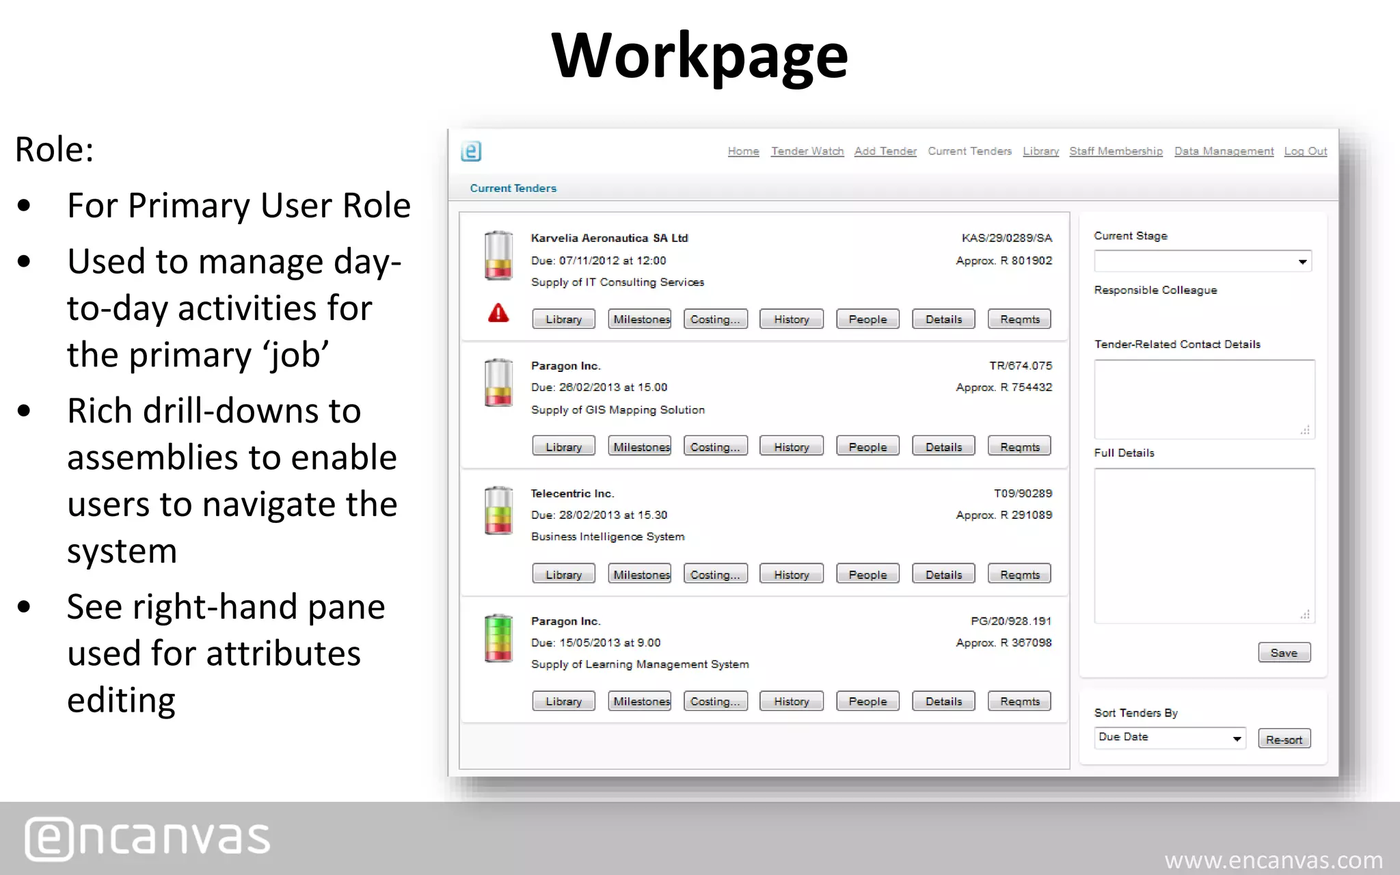Open Reqmts for Telecentric Inc. tender

tap(1019, 574)
